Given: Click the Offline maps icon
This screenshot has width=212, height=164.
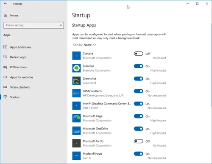Looking at the screenshot, I should 5,67.
